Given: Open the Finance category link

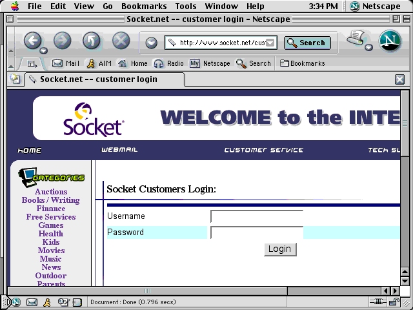Looking at the screenshot, I should pyautogui.click(x=51, y=209).
